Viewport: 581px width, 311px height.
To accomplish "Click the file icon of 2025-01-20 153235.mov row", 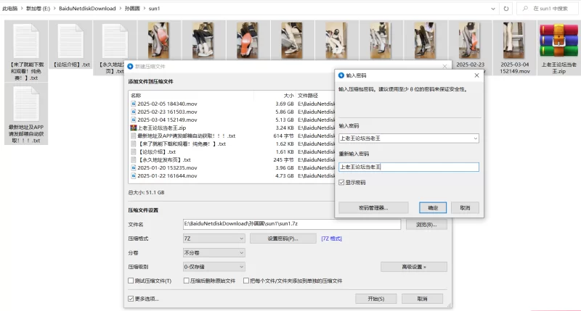I will coord(134,168).
